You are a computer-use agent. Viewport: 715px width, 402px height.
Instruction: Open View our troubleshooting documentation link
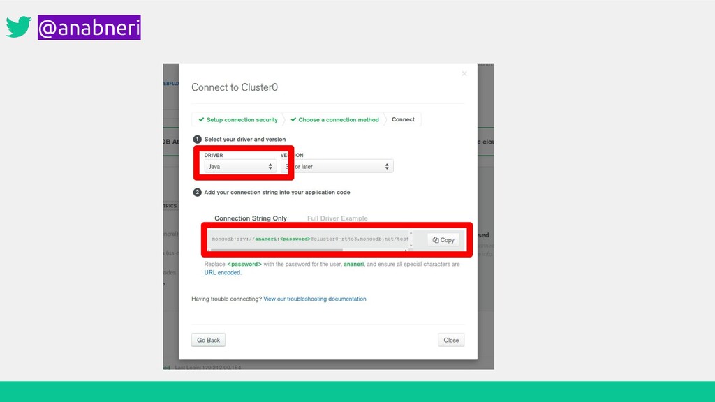tap(315, 299)
